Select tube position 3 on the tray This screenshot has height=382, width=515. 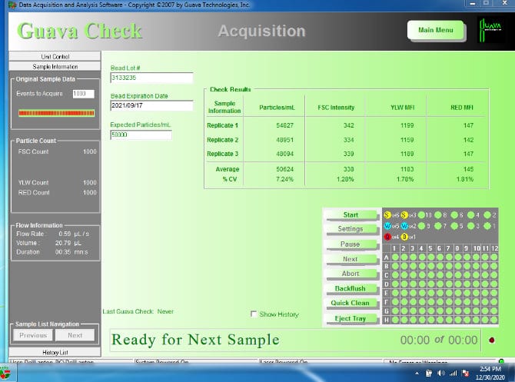470,226
